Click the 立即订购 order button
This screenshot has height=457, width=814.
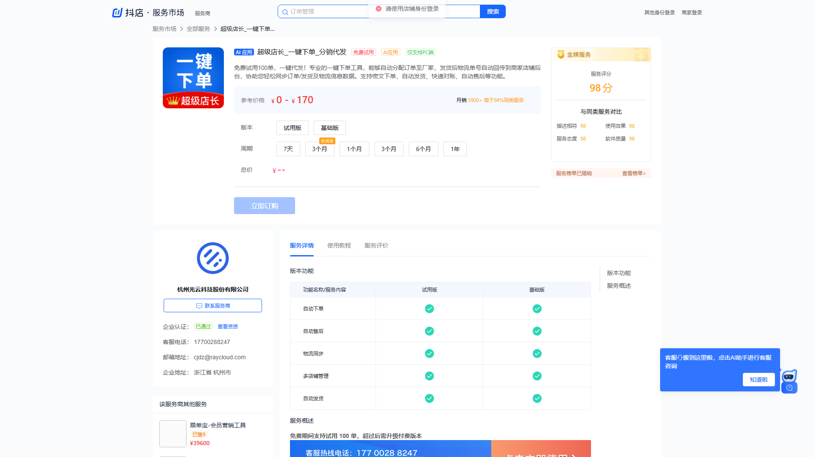pos(265,206)
